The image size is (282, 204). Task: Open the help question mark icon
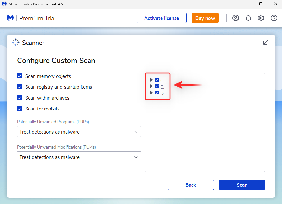[x=274, y=18]
